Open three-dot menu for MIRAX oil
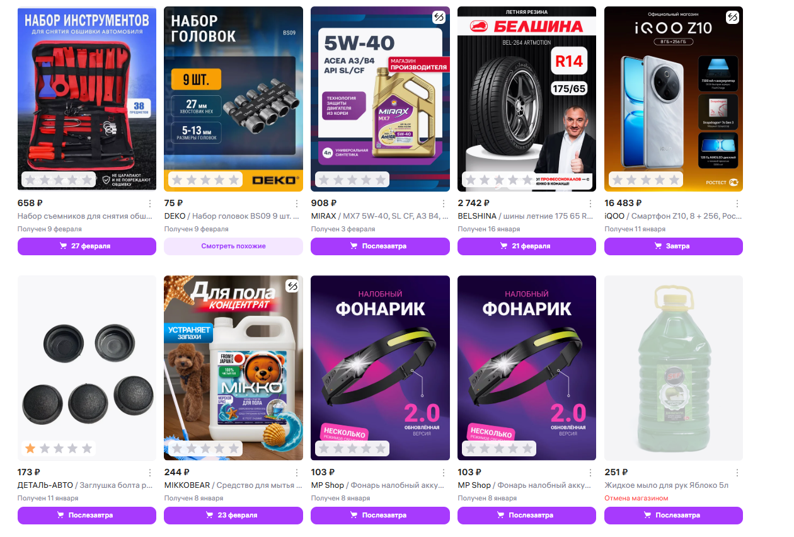 444,204
